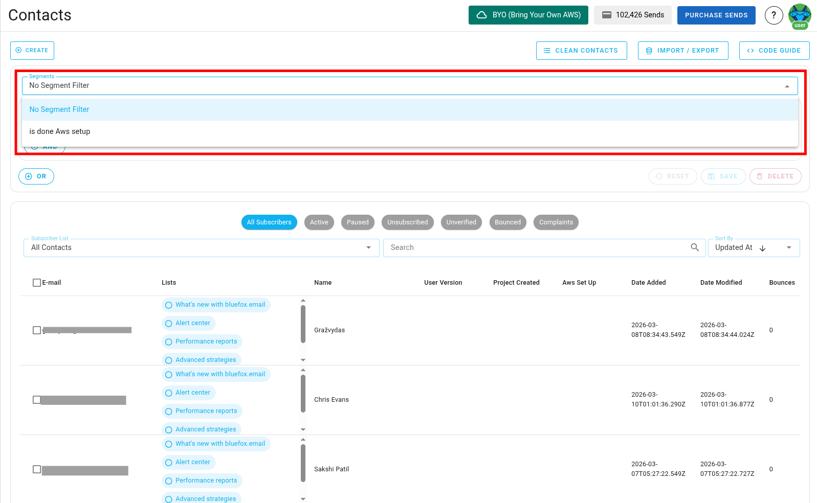Click PURCHASE SENDS button
This screenshot has height=503, width=817.
click(716, 15)
